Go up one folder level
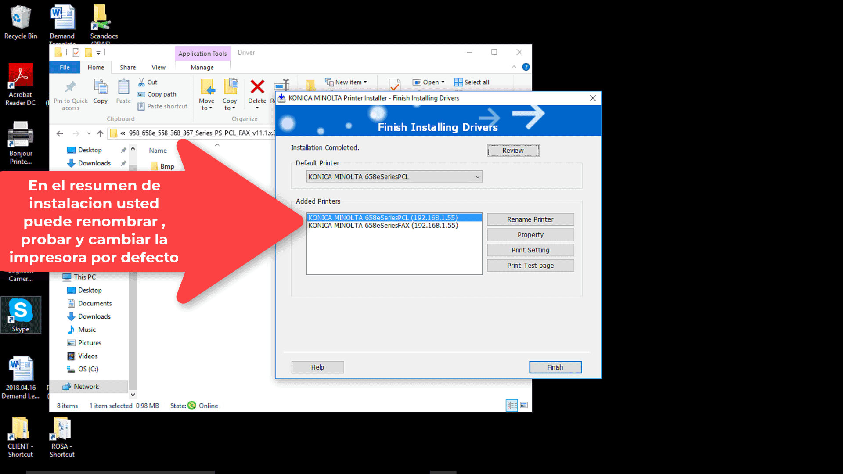The width and height of the screenshot is (843, 474). [x=100, y=133]
